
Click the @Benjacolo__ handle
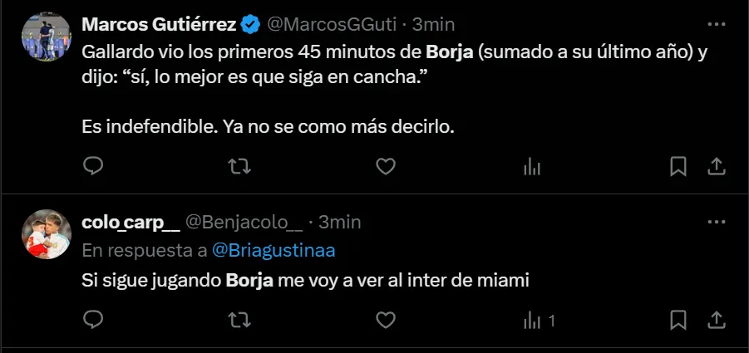[244, 223]
